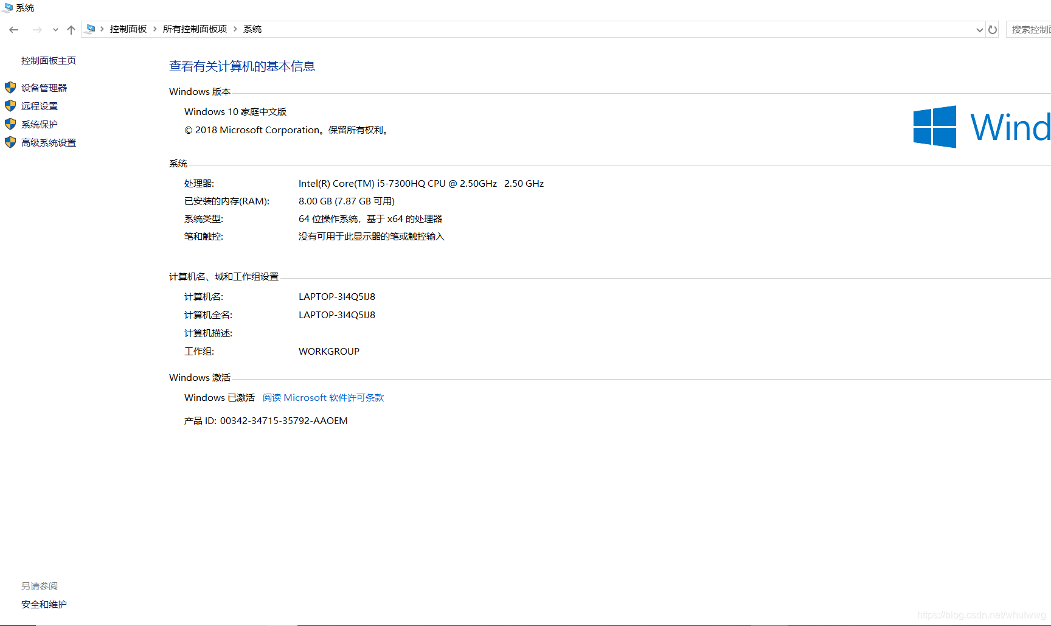Click the Windows logo image
The width and height of the screenshot is (1051, 626).
click(x=935, y=127)
